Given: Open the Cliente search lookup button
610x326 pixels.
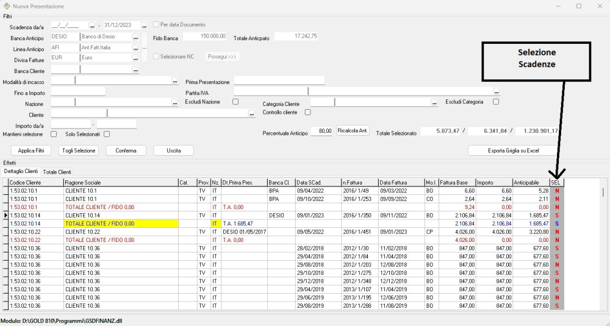Looking at the screenshot, I should [x=251, y=113].
